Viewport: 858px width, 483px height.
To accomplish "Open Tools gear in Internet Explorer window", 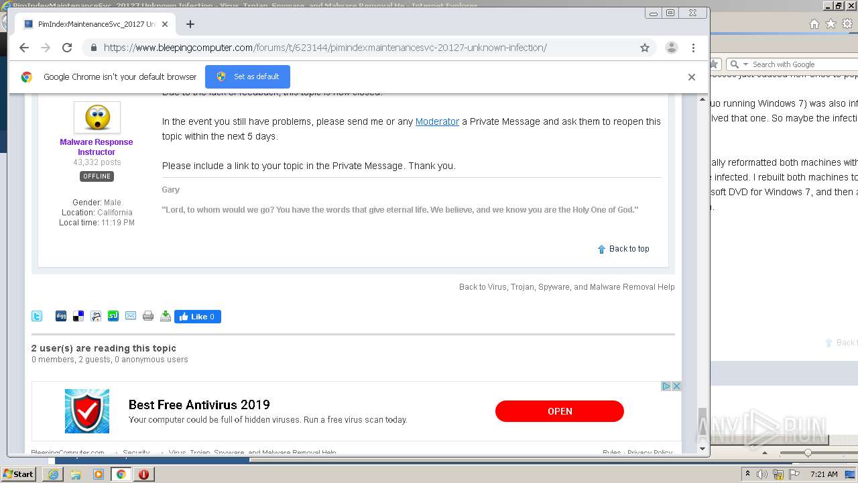I will click(847, 24).
